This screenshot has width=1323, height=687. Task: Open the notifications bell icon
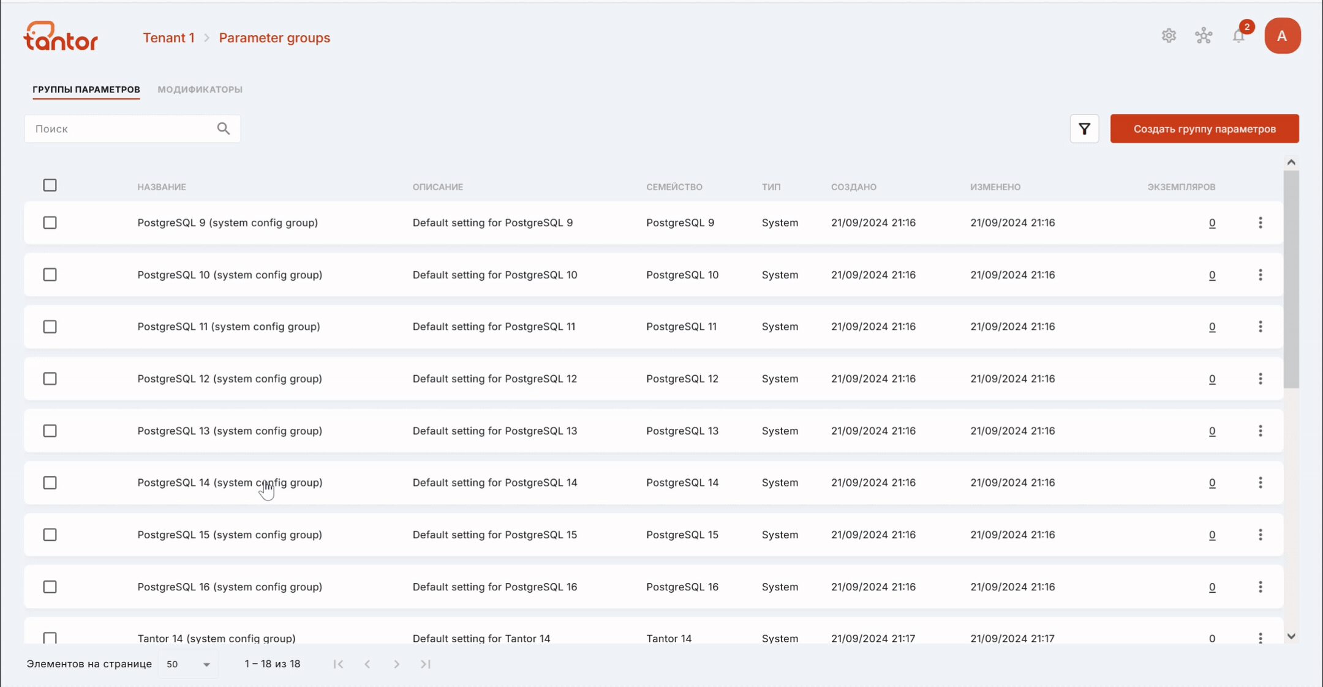point(1238,36)
